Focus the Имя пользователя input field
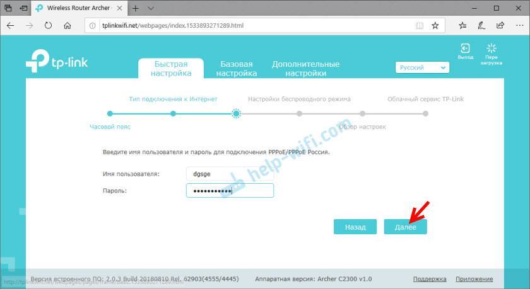 [230, 174]
